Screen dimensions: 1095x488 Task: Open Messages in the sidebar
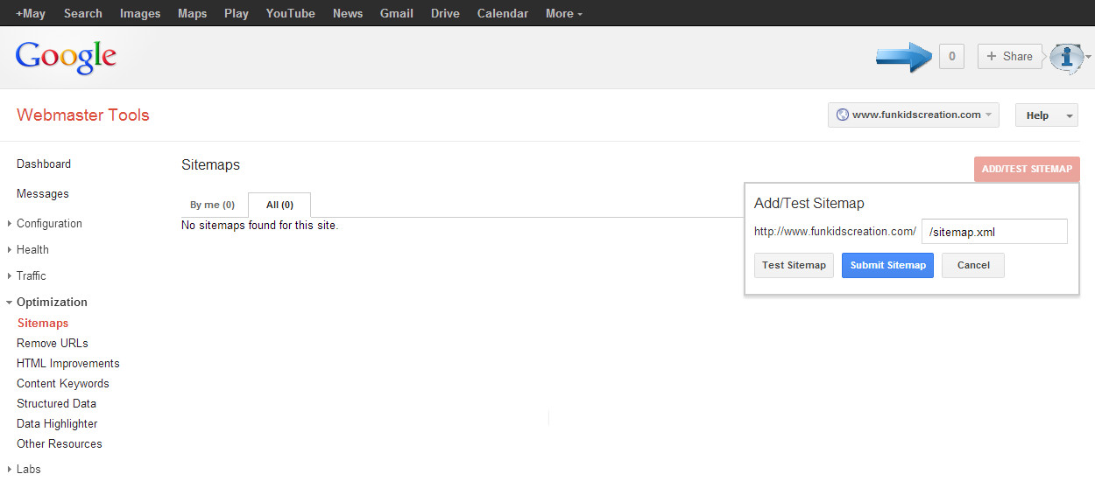[43, 193]
